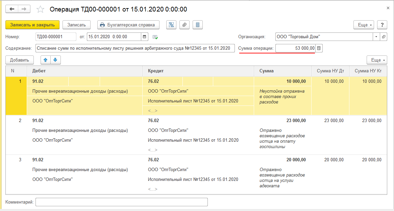
Task: Print the Бухгалтерская справка
Action: [128, 25]
